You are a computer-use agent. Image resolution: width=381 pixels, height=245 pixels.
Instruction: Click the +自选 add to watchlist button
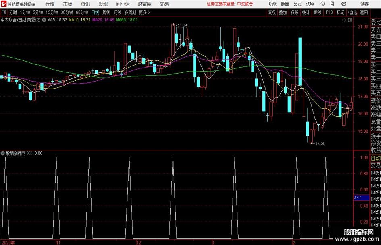pos(352,12)
